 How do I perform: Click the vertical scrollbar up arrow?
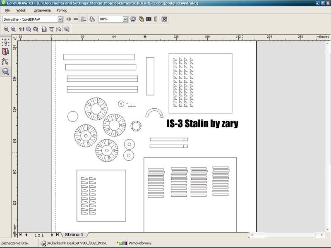327,44
